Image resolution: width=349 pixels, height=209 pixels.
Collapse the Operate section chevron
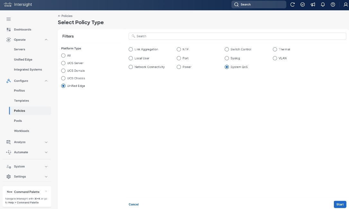pos(46,40)
